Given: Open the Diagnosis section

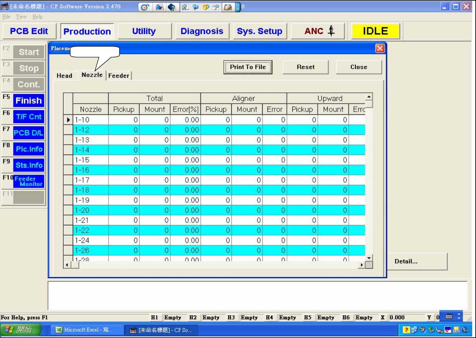Looking at the screenshot, I should [202, 31].
